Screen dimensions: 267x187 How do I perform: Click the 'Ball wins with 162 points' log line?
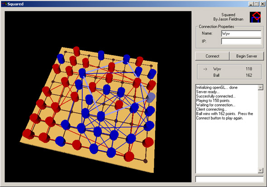pos(224,116)
